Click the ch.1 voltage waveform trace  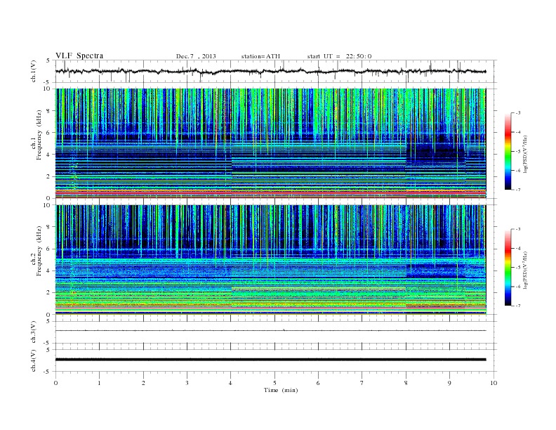coord(270,71)
